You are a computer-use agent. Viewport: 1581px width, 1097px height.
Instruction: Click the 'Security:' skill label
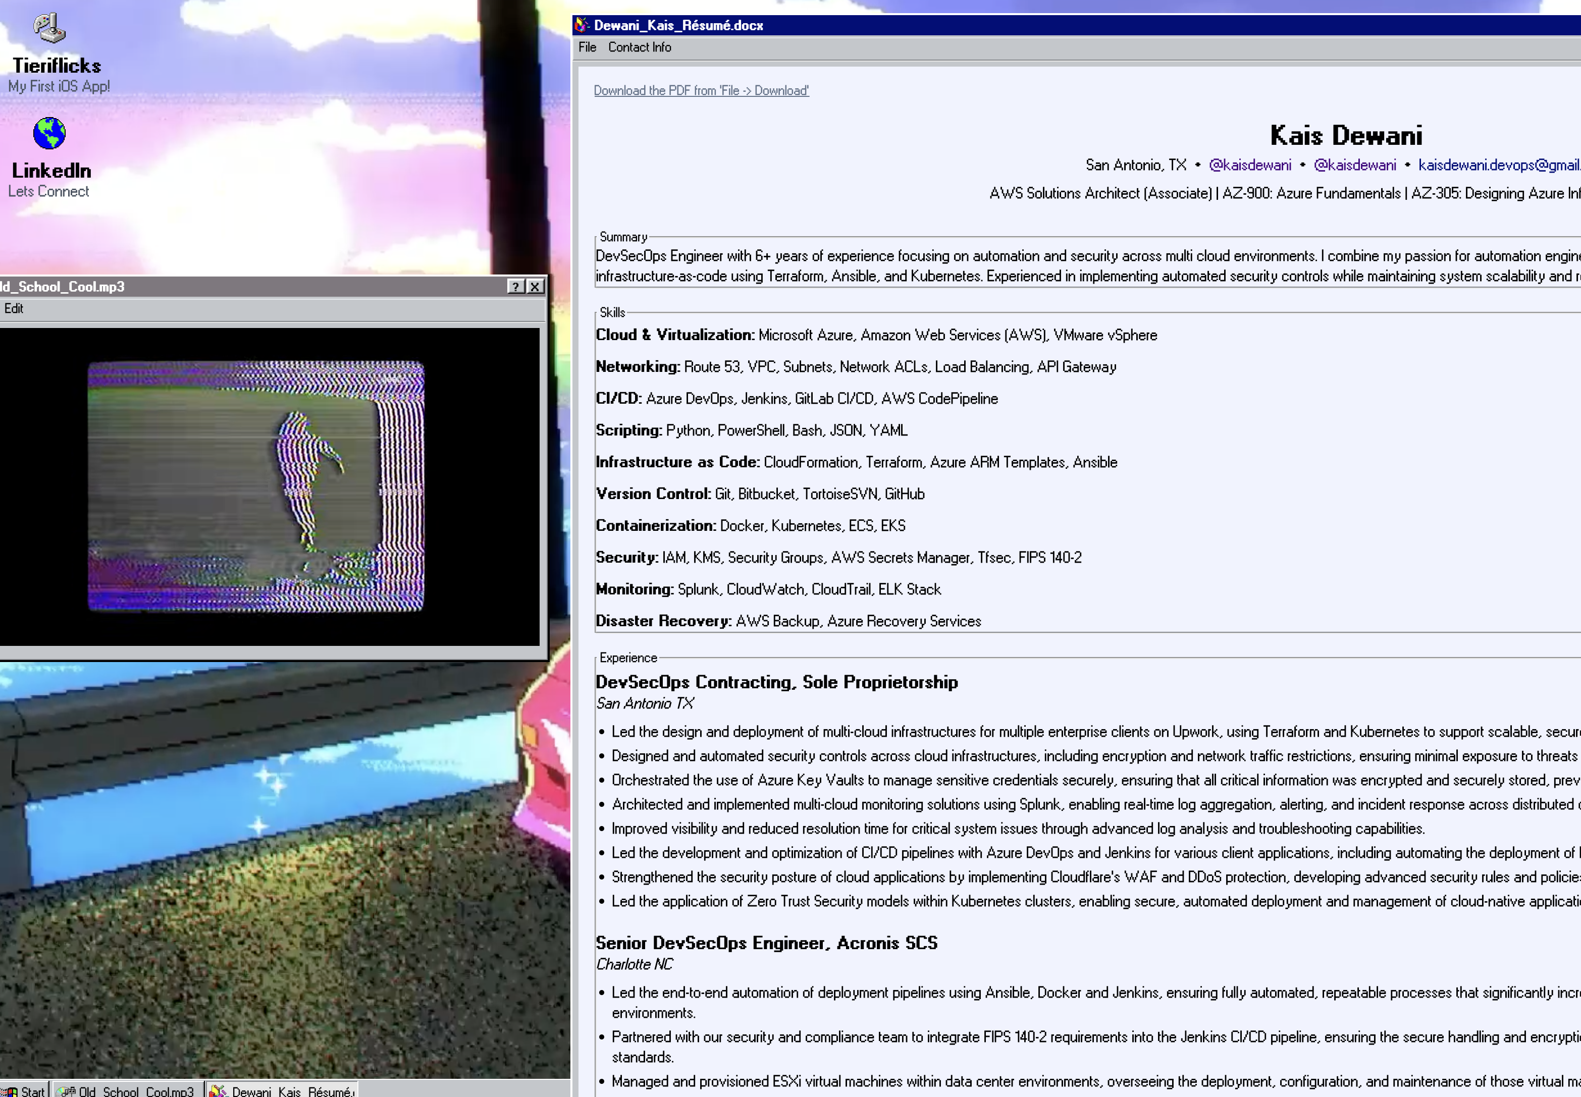(627, 557)
